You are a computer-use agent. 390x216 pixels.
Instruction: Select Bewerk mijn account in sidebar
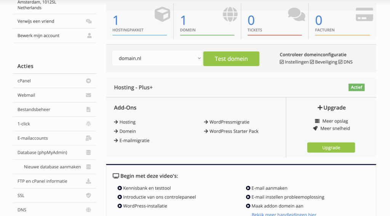(x=38, y=36)
